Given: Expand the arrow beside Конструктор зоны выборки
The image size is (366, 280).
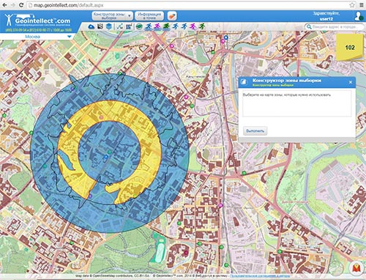Looking at the screenshot, I should point(130,16).
